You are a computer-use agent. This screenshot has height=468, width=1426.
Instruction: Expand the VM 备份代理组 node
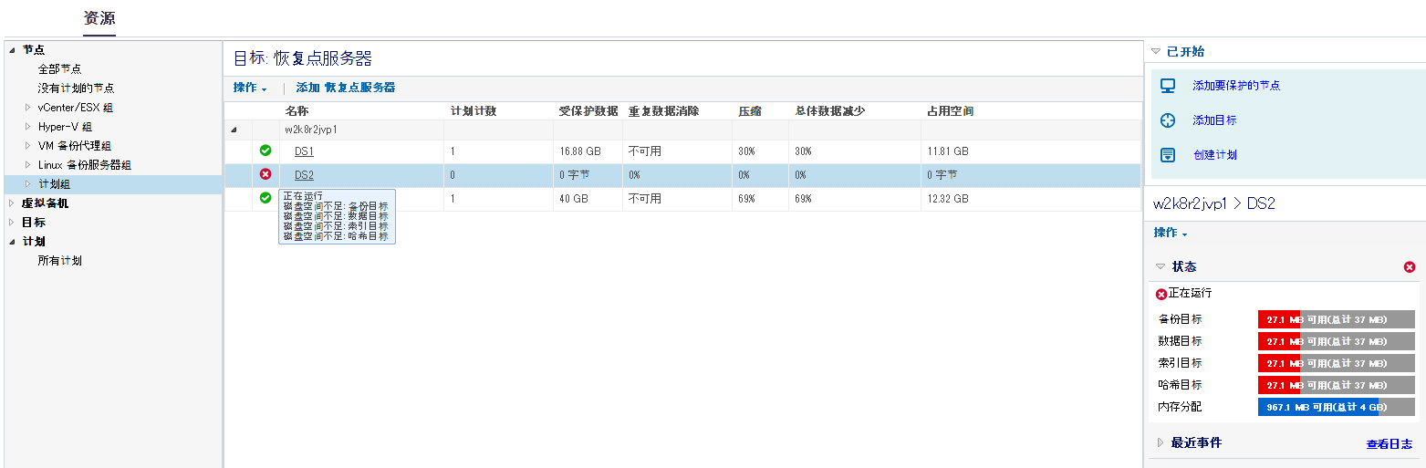tap(27, 146)
